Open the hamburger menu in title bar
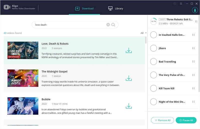This screenshot has height=129, width=200. tap(181, 4)
